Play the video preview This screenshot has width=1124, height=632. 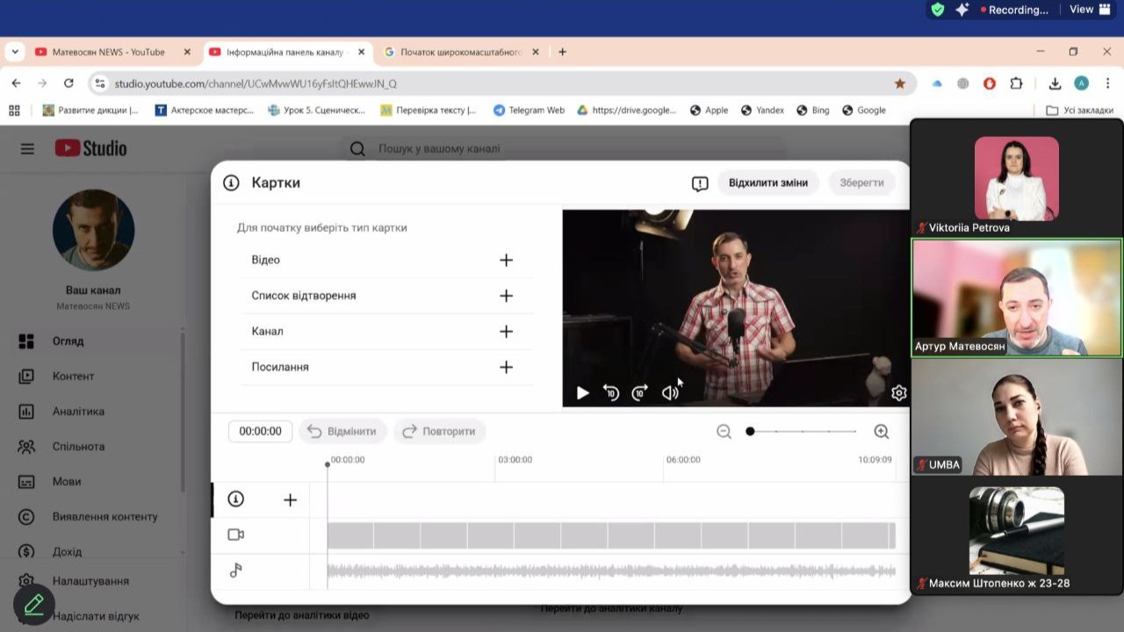point(582,393)
